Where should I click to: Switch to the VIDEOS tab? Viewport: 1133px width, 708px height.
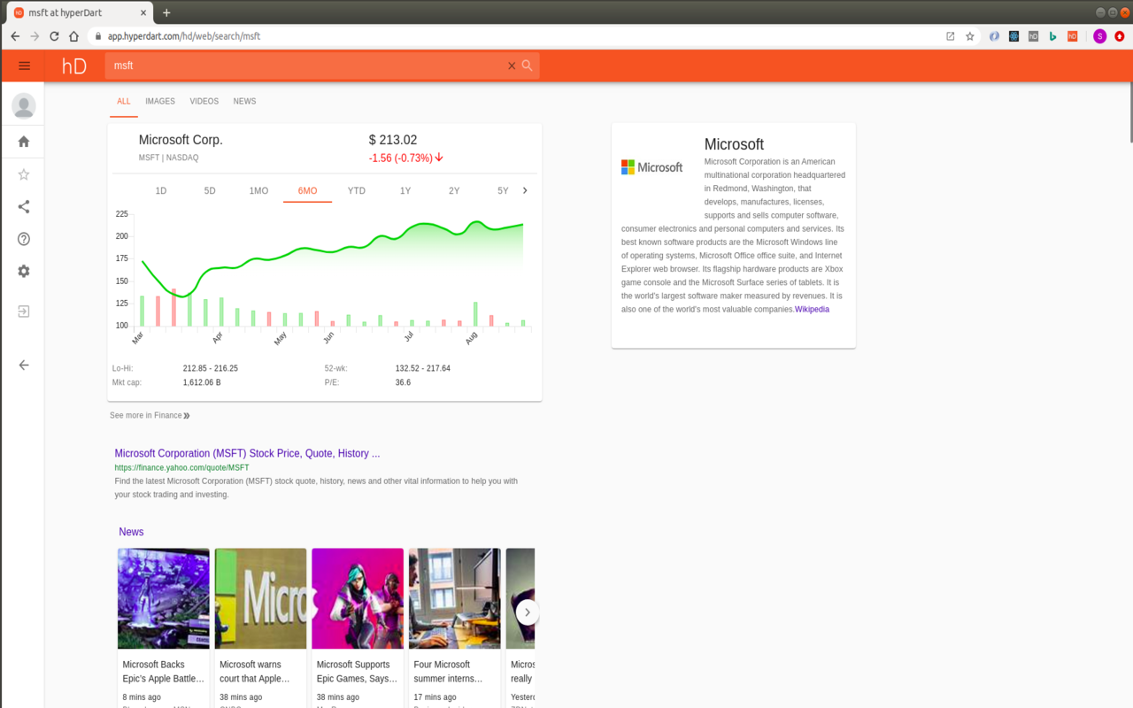pos(204,102)
